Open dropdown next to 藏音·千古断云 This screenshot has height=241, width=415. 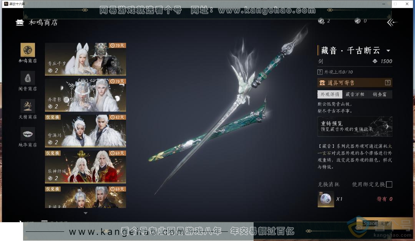point(388,51)
